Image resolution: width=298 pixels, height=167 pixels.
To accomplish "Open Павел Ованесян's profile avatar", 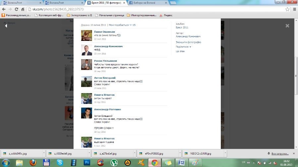I will [86, 36].
